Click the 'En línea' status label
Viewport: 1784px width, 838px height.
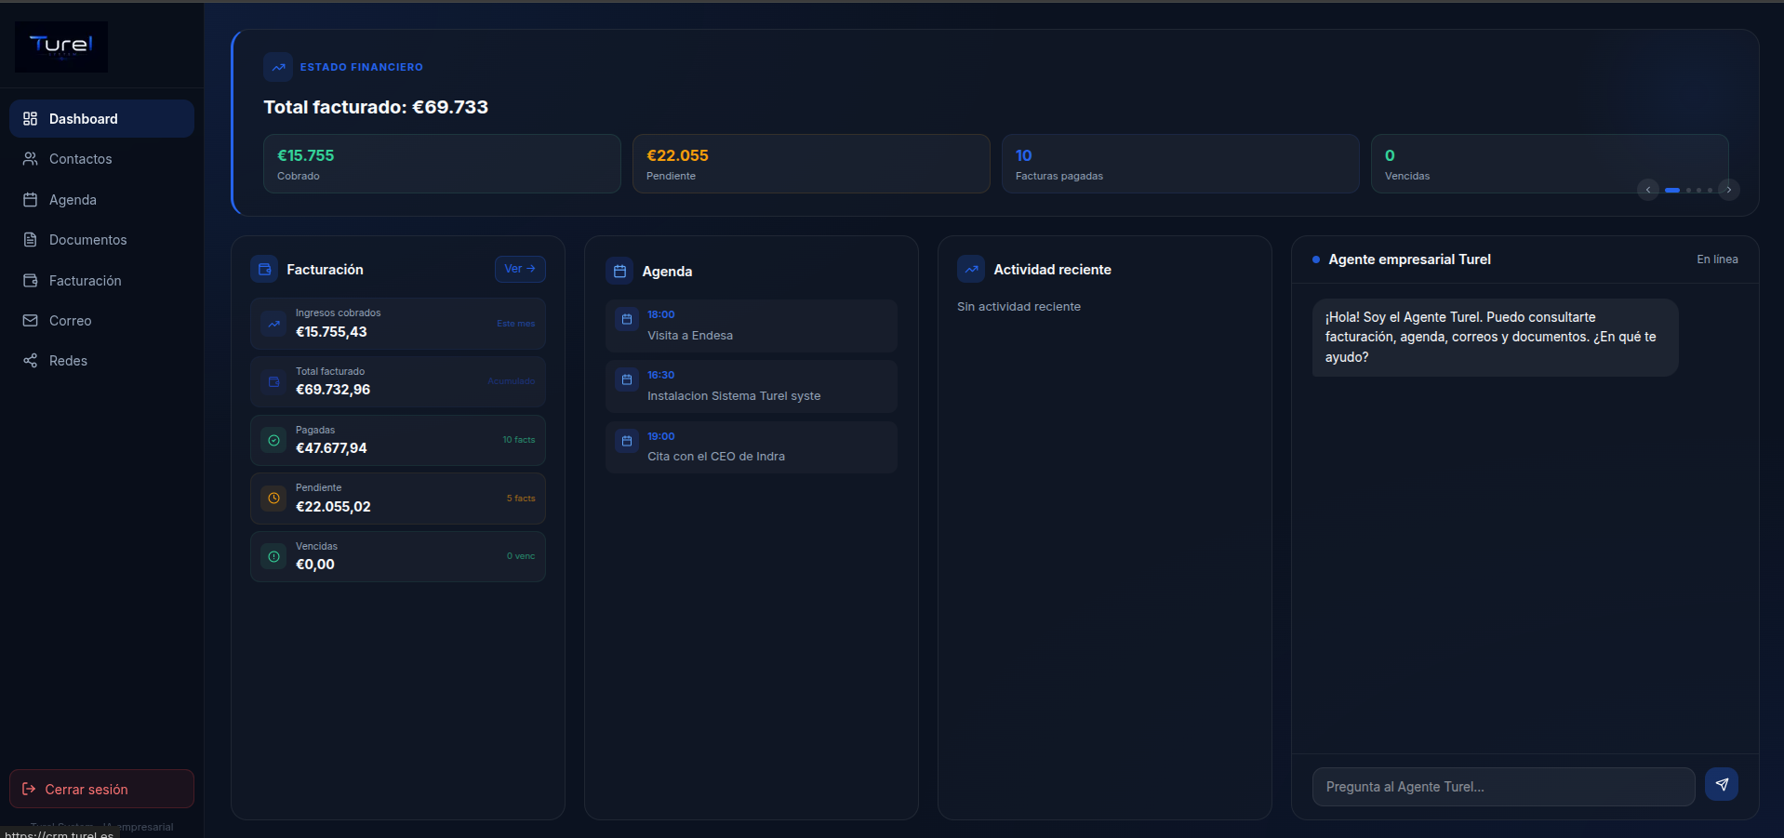click(1717, 259)
